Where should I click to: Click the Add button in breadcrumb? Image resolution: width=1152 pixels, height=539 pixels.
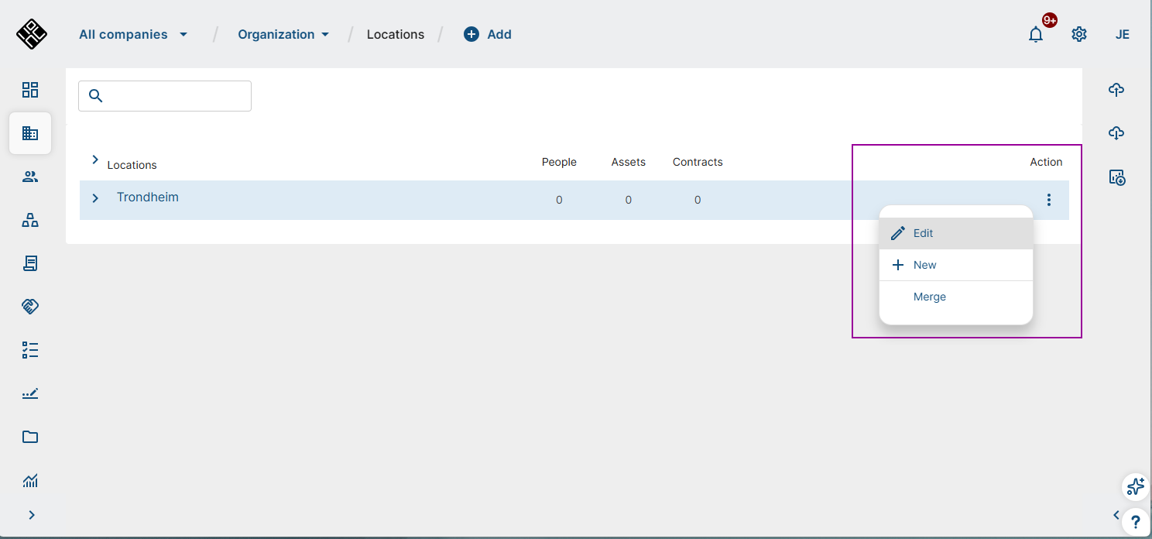point(488,35)
